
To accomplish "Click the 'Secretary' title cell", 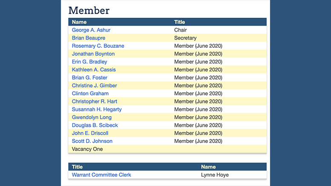I will (185, 38).
